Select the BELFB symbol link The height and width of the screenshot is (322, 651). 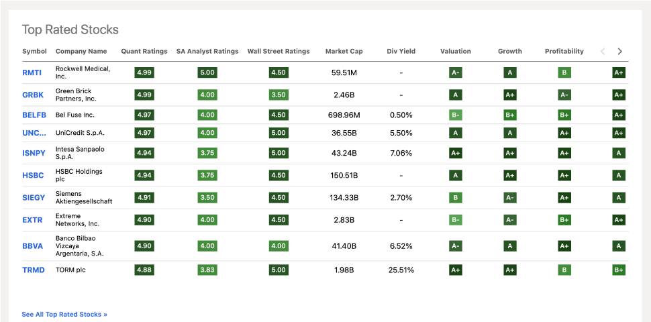tap(35, 115)
